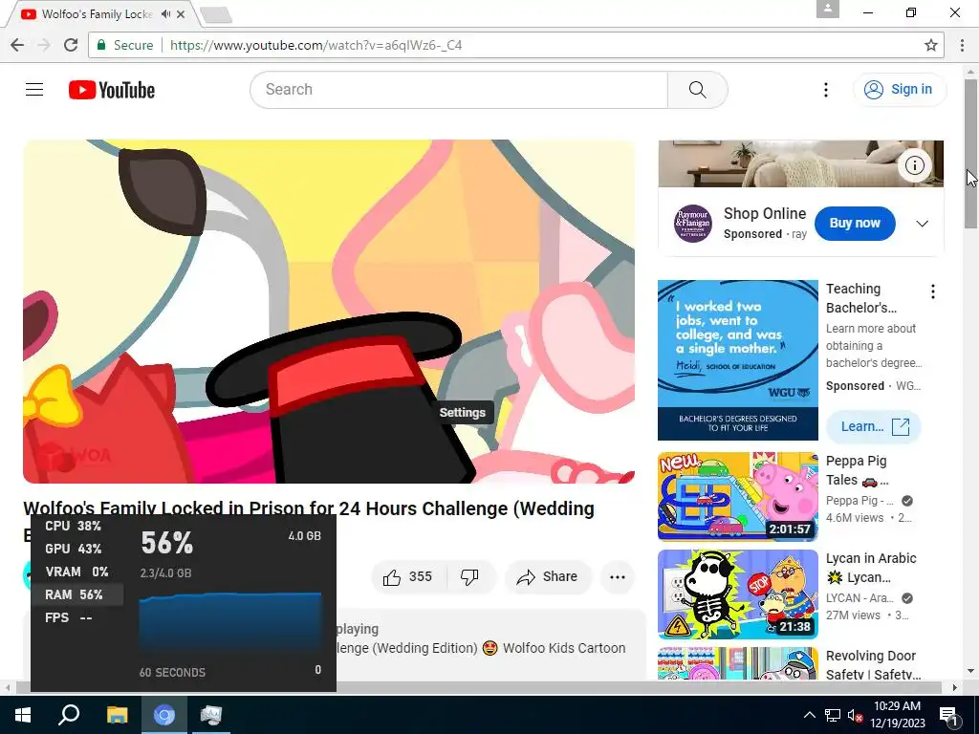Viewport: 979px width, 734px height.
Task: View site info via Secure lock
Action: 124,45
